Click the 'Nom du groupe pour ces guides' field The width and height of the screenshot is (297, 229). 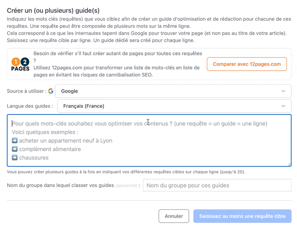point(217,185)
